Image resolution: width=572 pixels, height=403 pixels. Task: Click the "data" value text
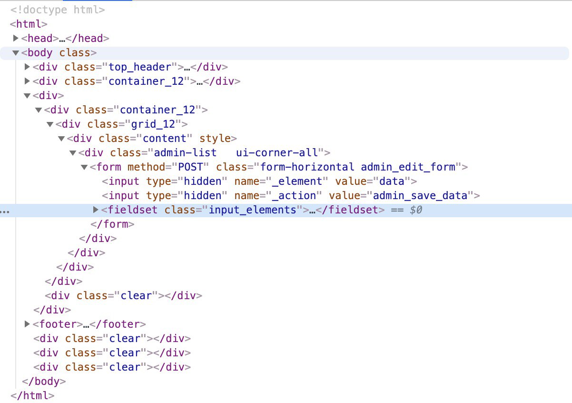[391, 181]
